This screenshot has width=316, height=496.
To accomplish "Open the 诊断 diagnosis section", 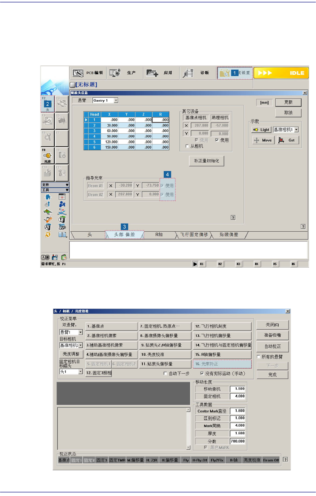I will pos(197,73).
